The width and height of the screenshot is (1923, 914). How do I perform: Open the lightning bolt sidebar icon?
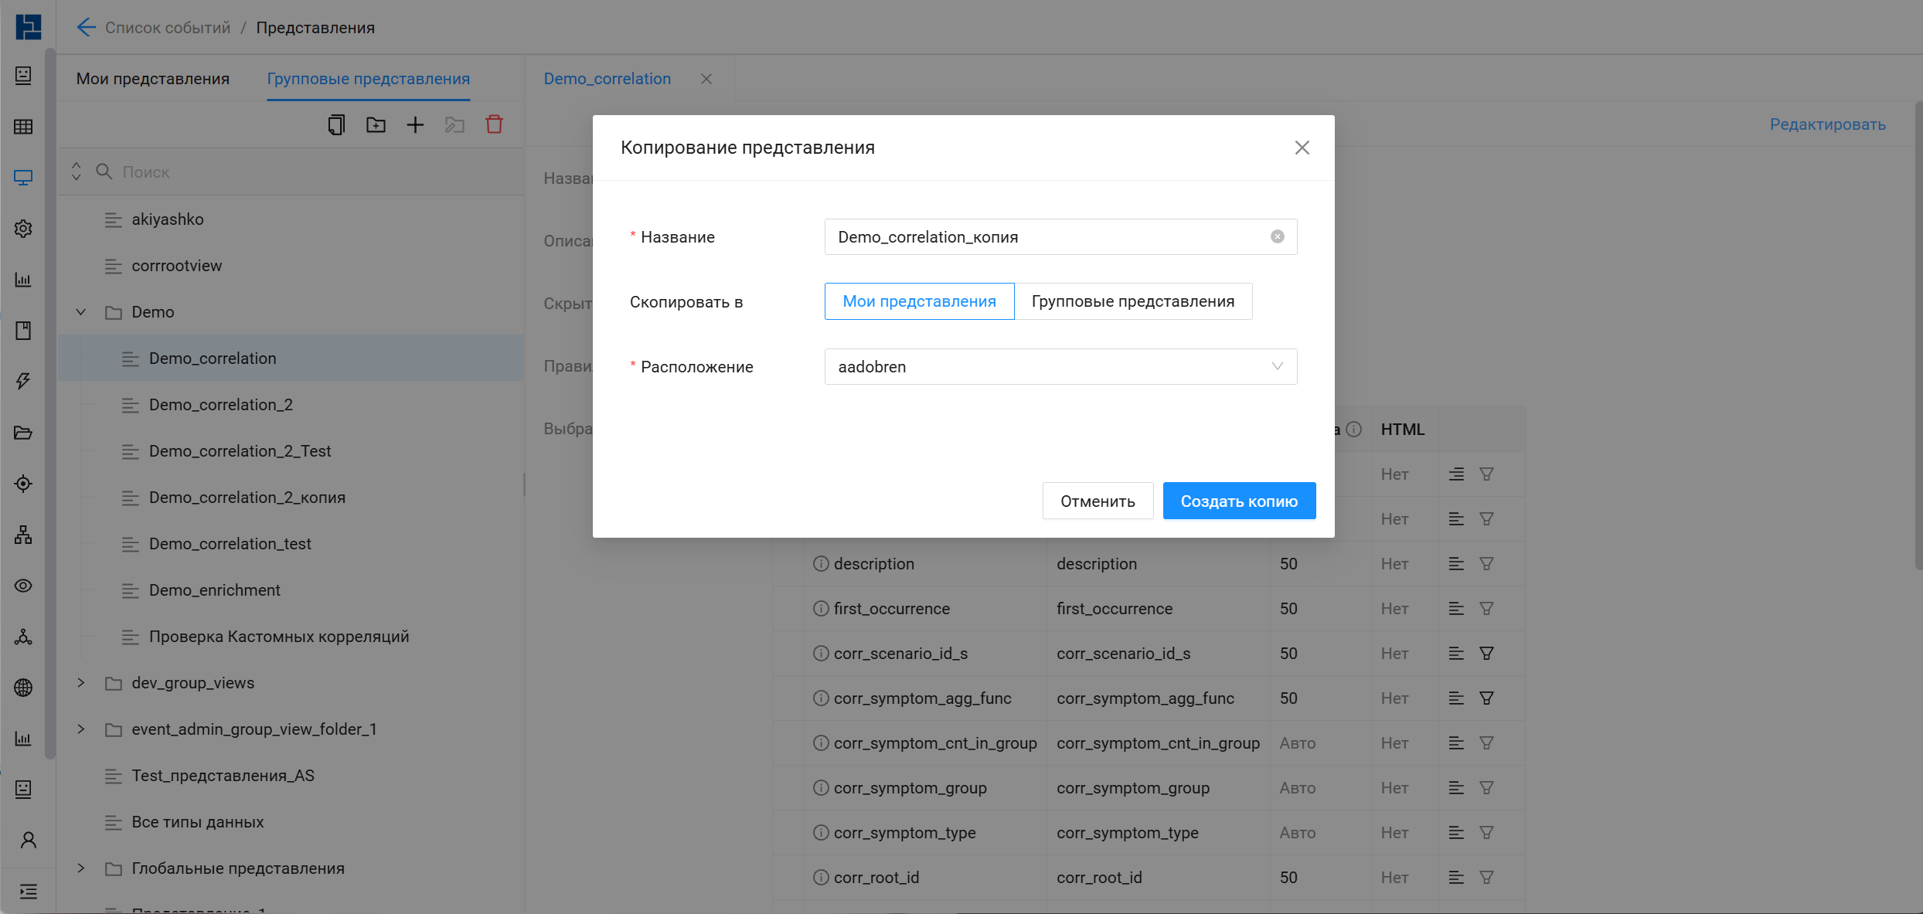(23, 382)
